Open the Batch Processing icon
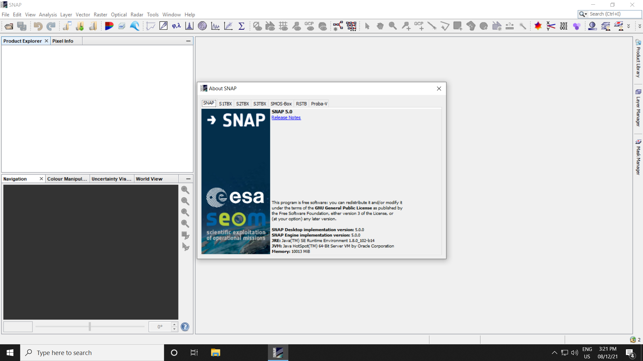Image resolution: width=643 pixels, height=361 pixels. [351, 26]
